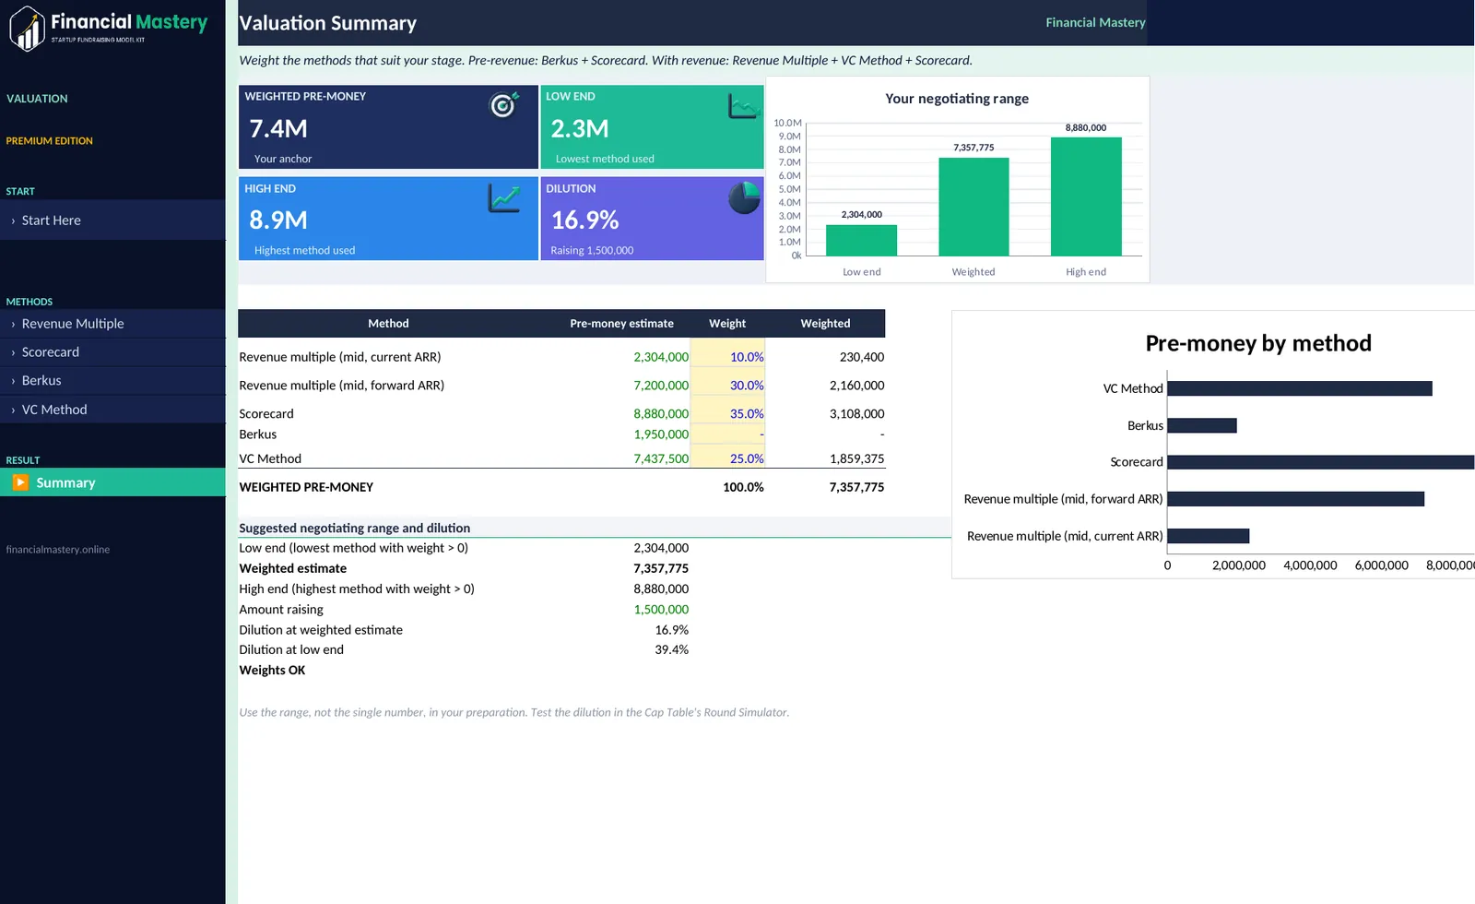Click the Pre-money by method chart title
The image size is (1475, 904).
(1258, 343)
